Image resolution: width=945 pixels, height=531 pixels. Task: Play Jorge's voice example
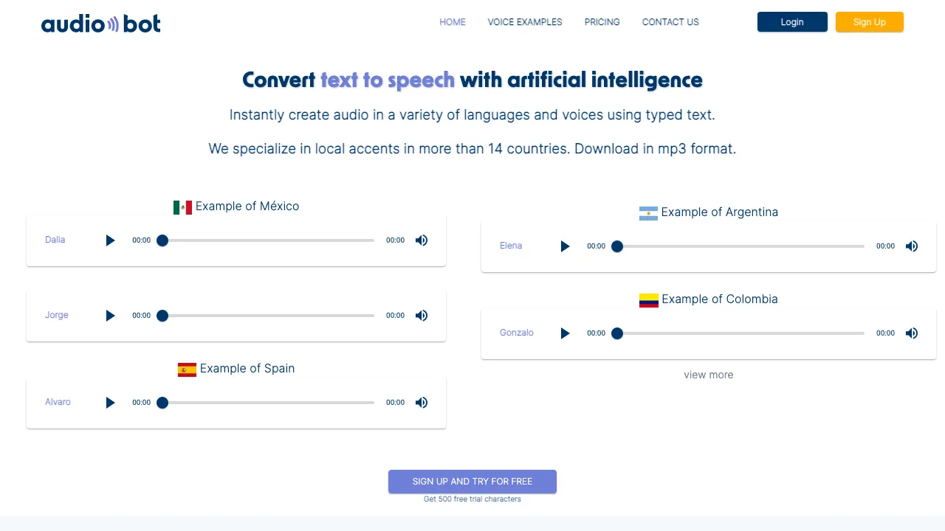[110, 316]
